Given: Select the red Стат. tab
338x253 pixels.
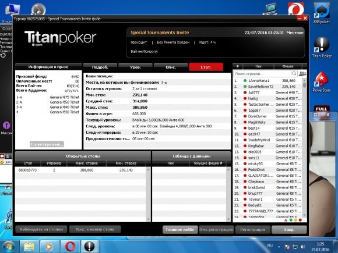Looking at the screenshot, I should click(x=206, y=67).
